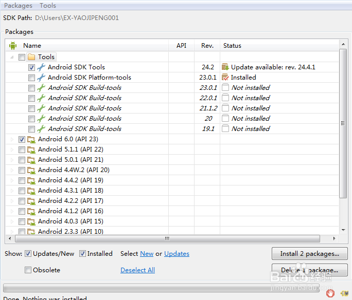Check Android 5.1.1 (API 22) checkbox
The height and width of the screenshot is (300, 352).
tap(22, 149)
